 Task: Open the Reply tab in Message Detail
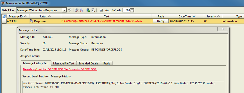pyautogui.click(x=107, y=64)
